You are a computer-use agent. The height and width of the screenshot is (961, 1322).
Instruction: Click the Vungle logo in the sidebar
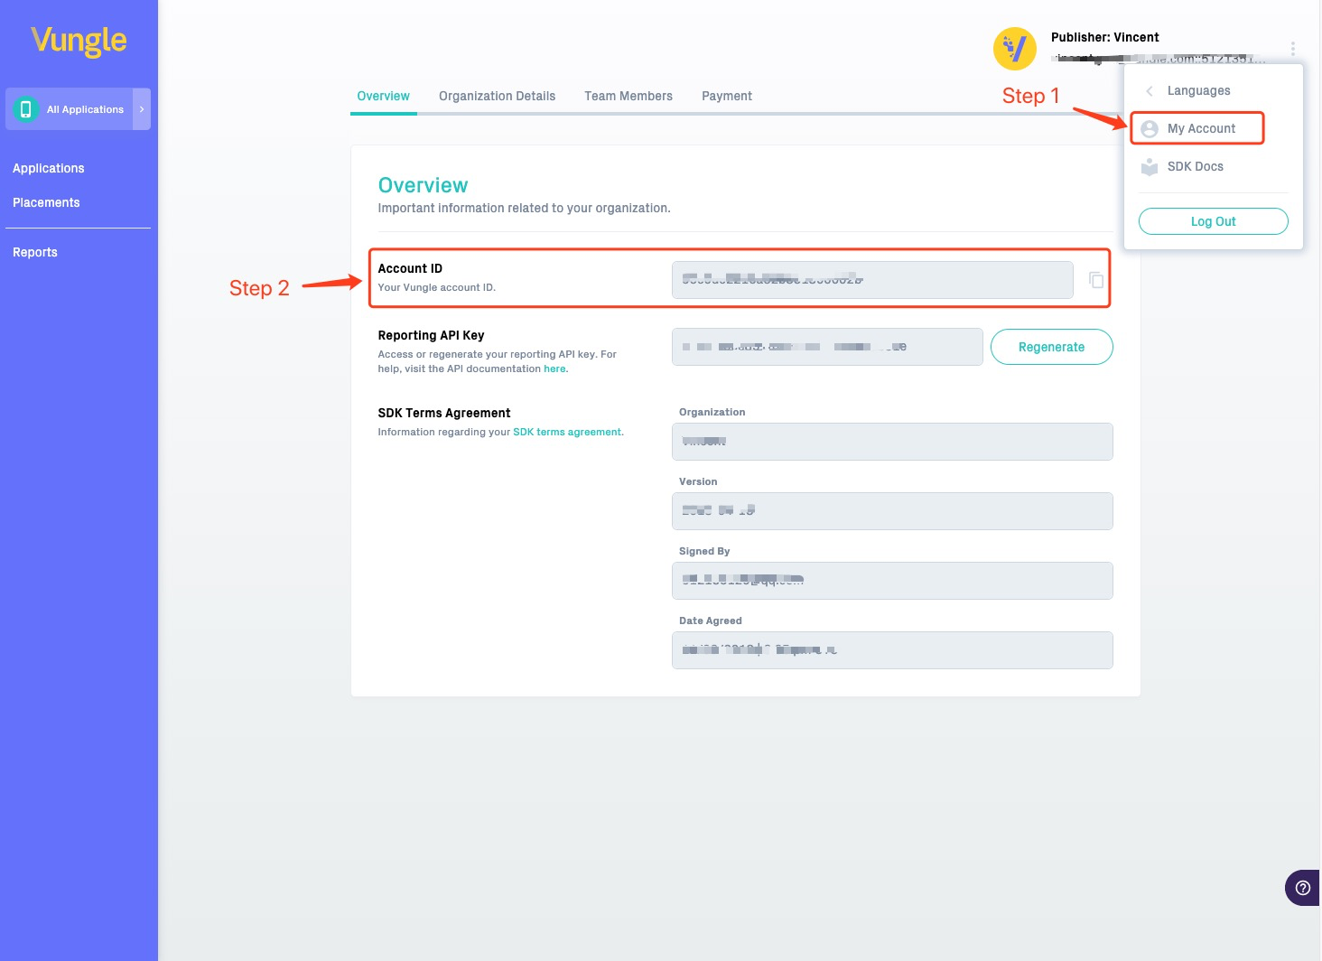[79, 41]
